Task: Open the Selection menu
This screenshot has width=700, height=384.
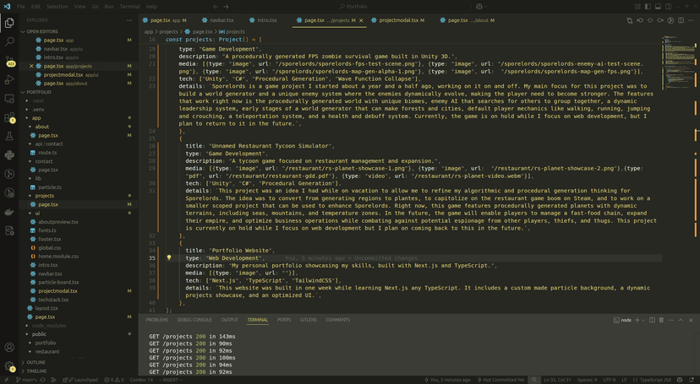Action: (57, 7)
